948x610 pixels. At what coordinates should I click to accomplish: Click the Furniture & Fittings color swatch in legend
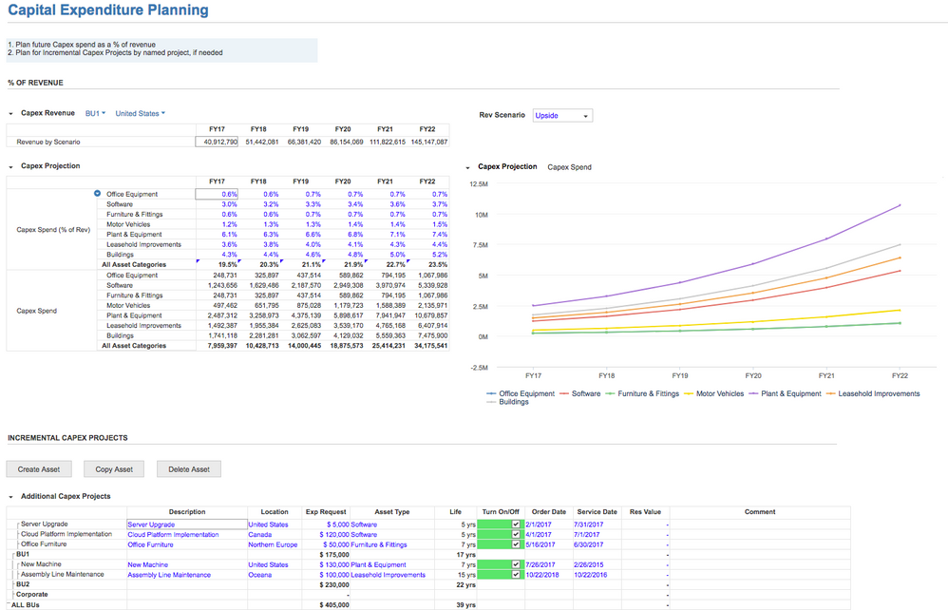[613, 392]
